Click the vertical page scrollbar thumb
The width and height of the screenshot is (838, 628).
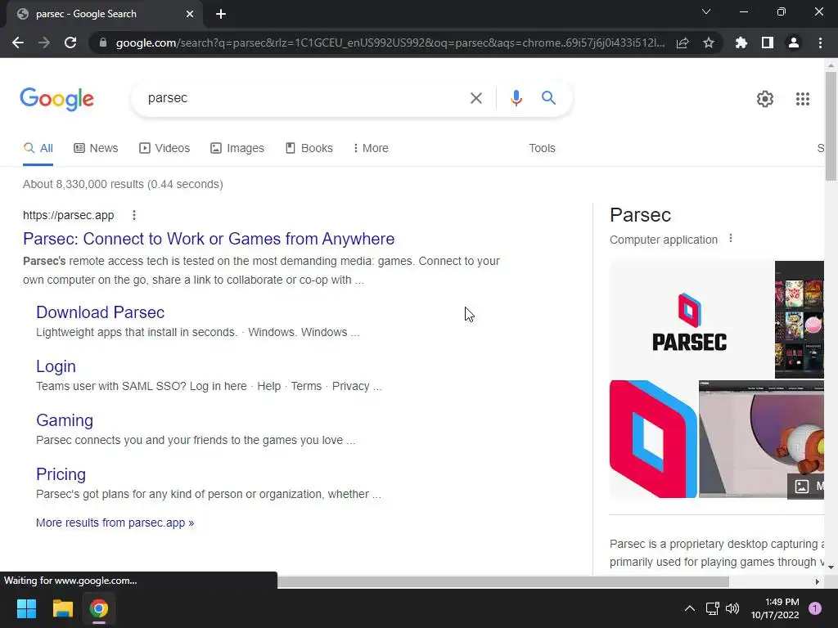pos(831,127)
